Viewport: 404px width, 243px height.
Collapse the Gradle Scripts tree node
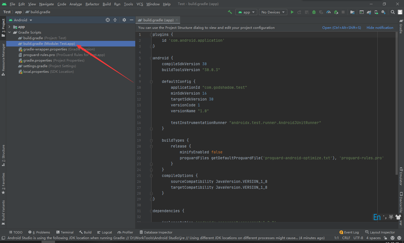[10, 32]
